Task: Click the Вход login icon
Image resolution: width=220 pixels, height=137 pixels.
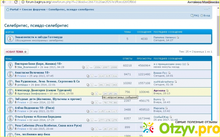Action: pos(202,16)
